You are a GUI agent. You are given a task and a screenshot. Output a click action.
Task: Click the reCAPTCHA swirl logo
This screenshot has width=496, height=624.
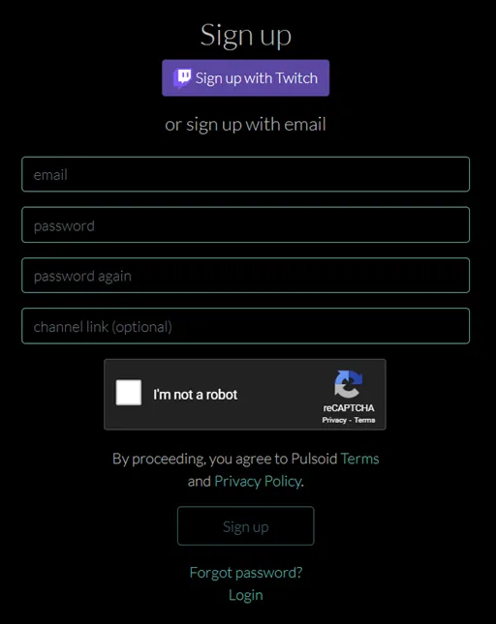pos(348,384)
